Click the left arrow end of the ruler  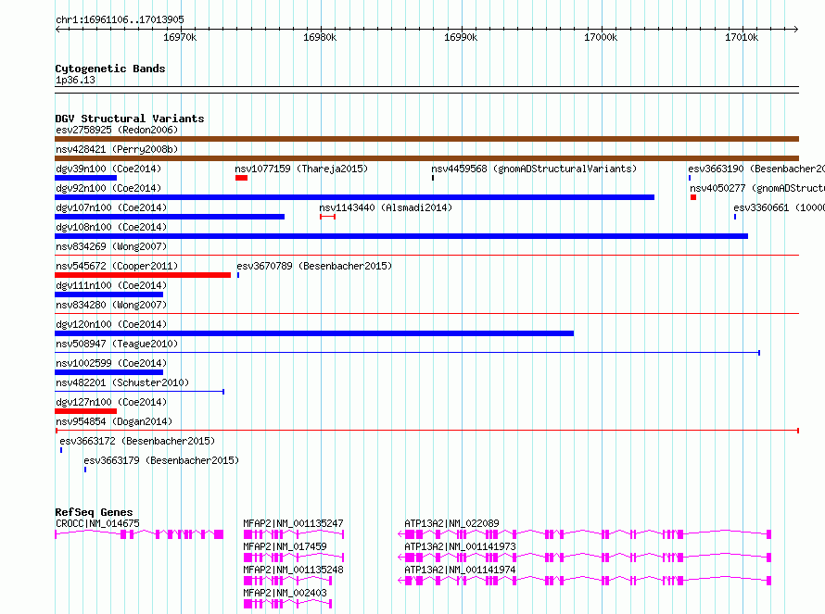click(57, 29)
